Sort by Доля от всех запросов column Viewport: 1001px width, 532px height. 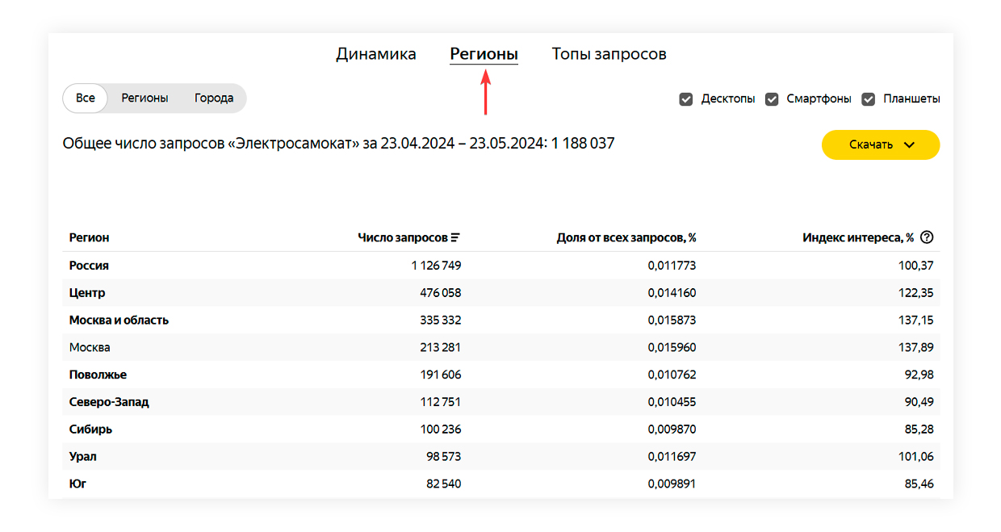coord(626,237)
